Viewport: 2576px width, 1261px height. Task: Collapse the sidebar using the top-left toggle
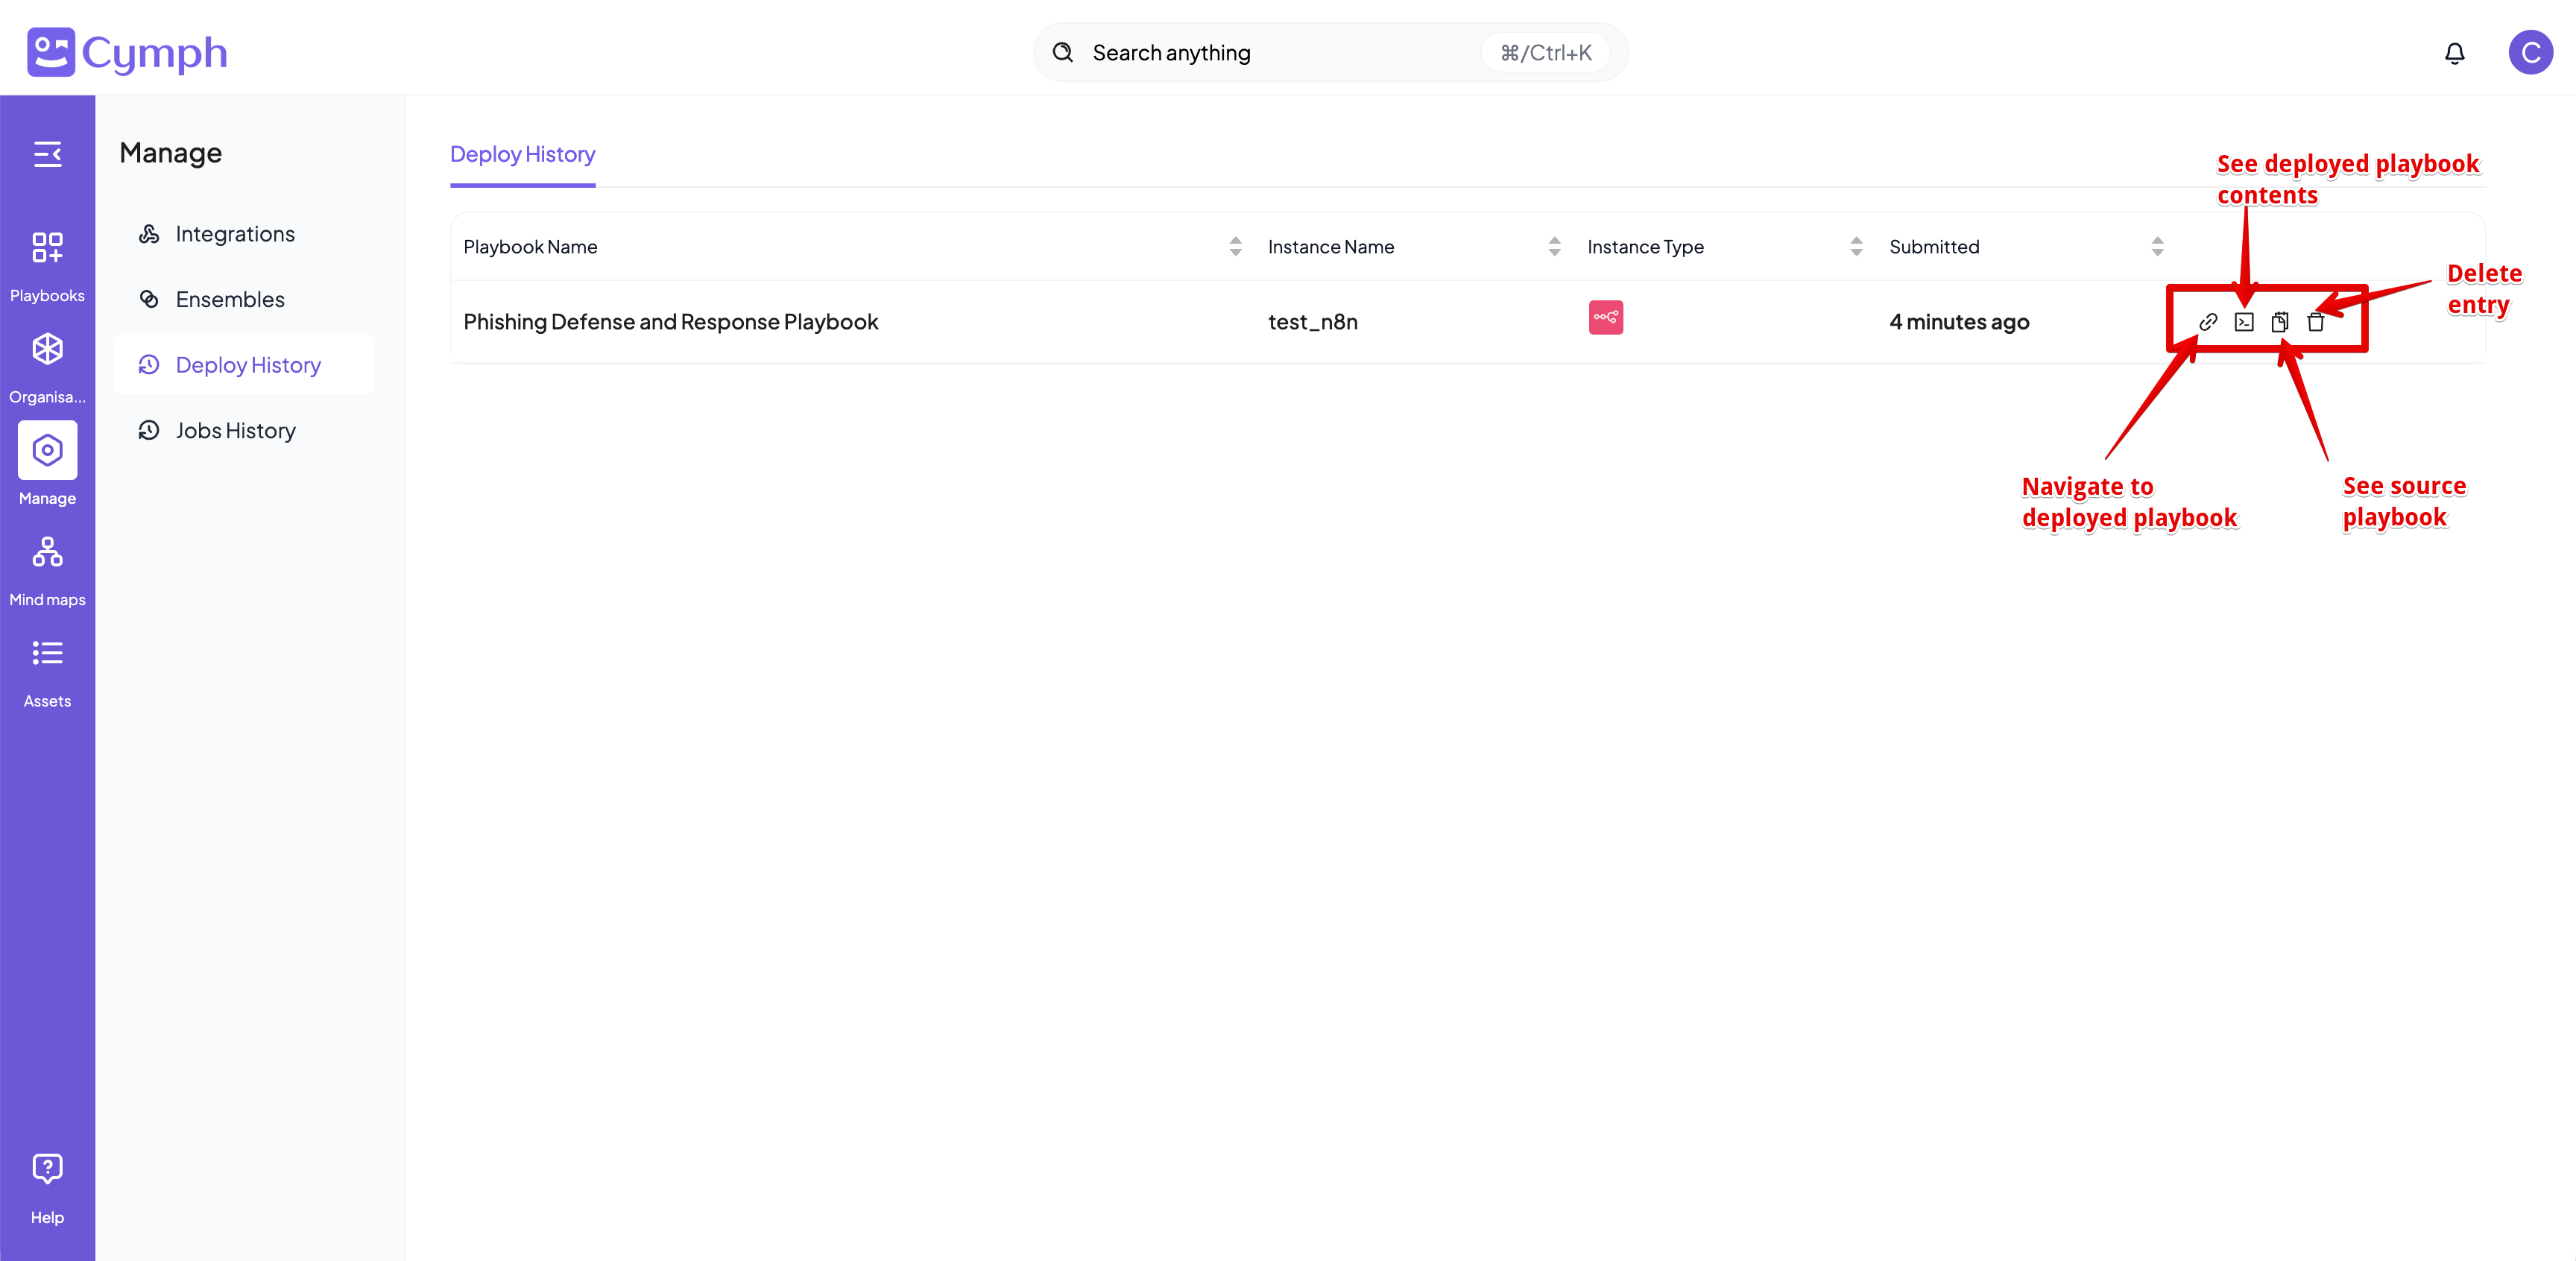(47, 154)
